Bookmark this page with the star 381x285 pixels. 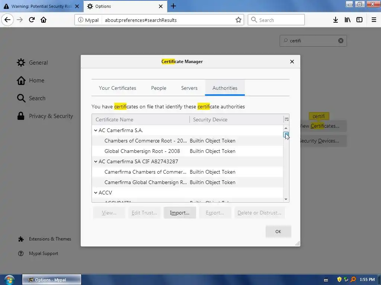[238, 20]
